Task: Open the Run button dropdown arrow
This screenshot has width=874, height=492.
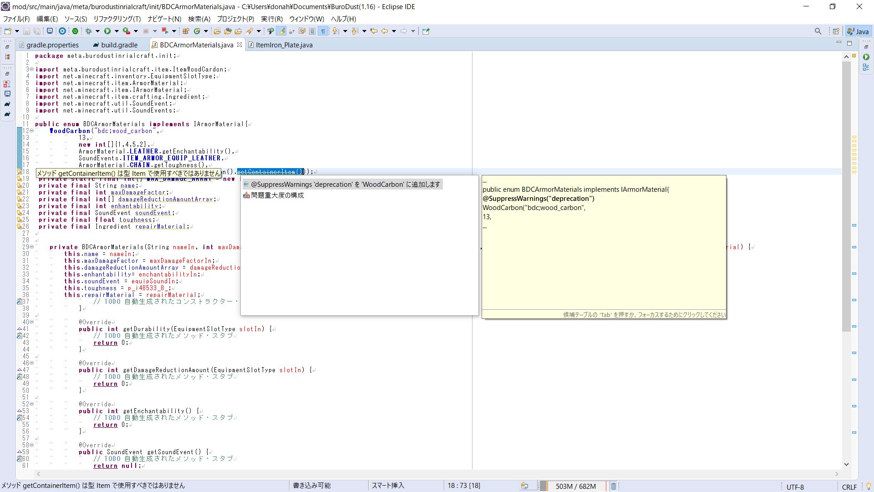Action: (x=117, y=31)
